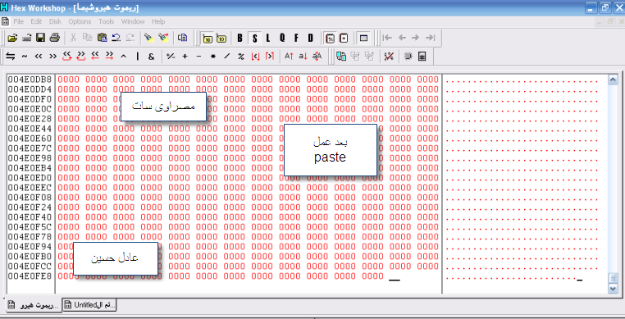Click the Add plus operation icon

point(185,57)
